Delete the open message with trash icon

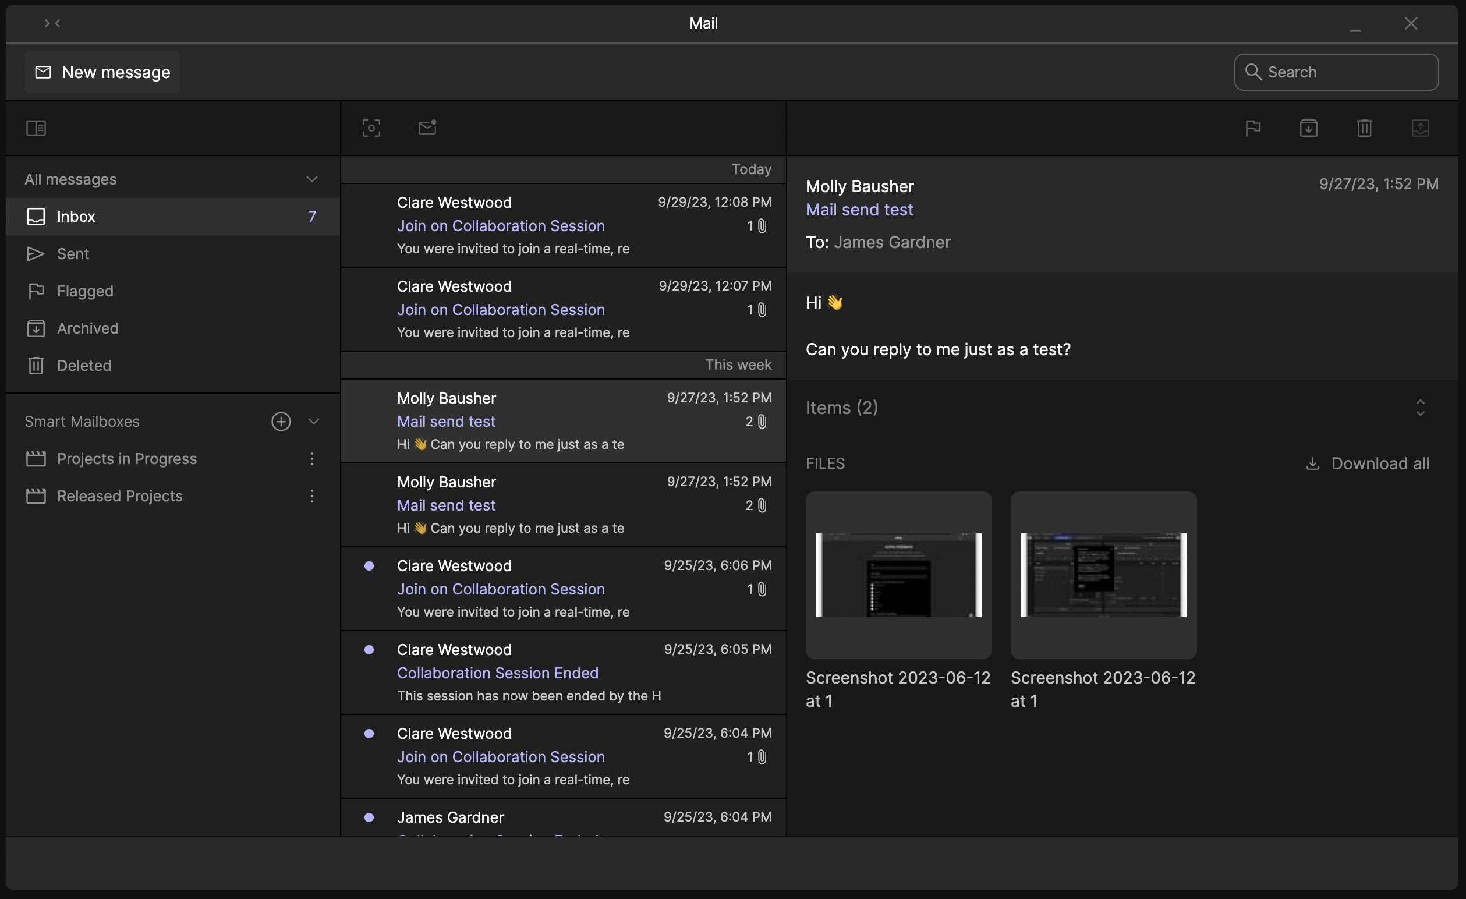pos(1364,128)
